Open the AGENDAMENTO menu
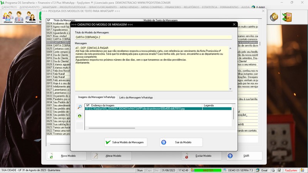308x173 pixels. click(30, 7)
